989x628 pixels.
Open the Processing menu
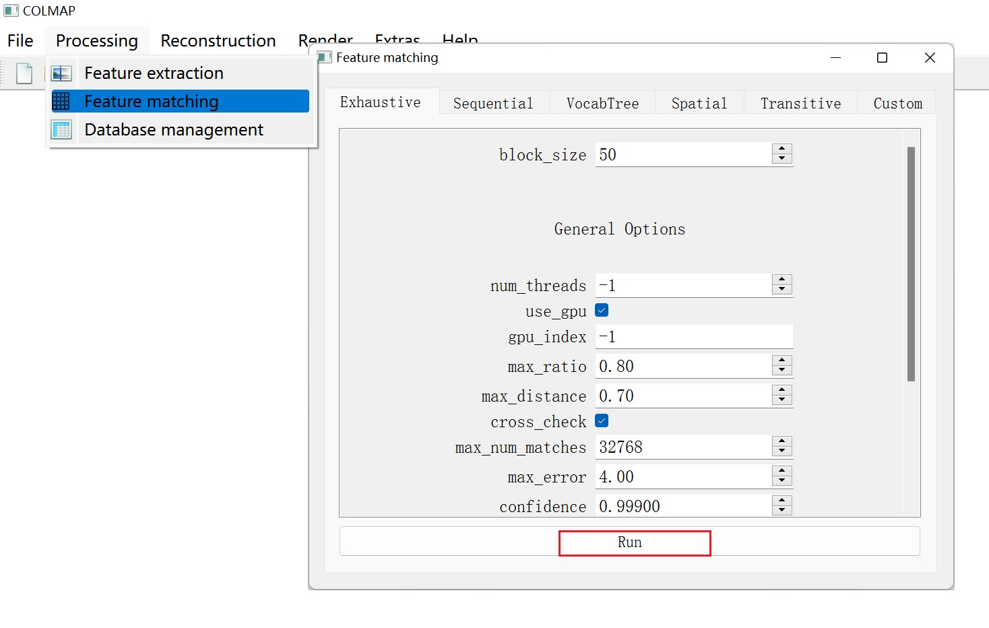[97, 40]
